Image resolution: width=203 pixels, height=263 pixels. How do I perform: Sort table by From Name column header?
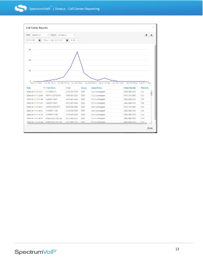pos(50,88)
